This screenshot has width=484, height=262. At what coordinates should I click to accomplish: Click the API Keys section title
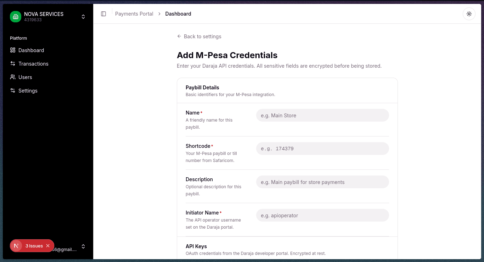coord(196,246)
